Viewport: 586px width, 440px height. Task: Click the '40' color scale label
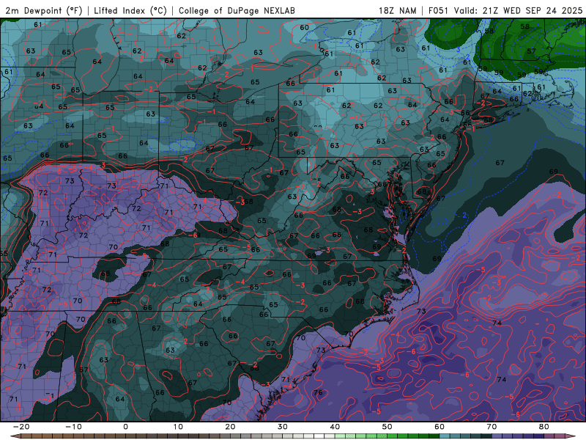click(335, 427)
